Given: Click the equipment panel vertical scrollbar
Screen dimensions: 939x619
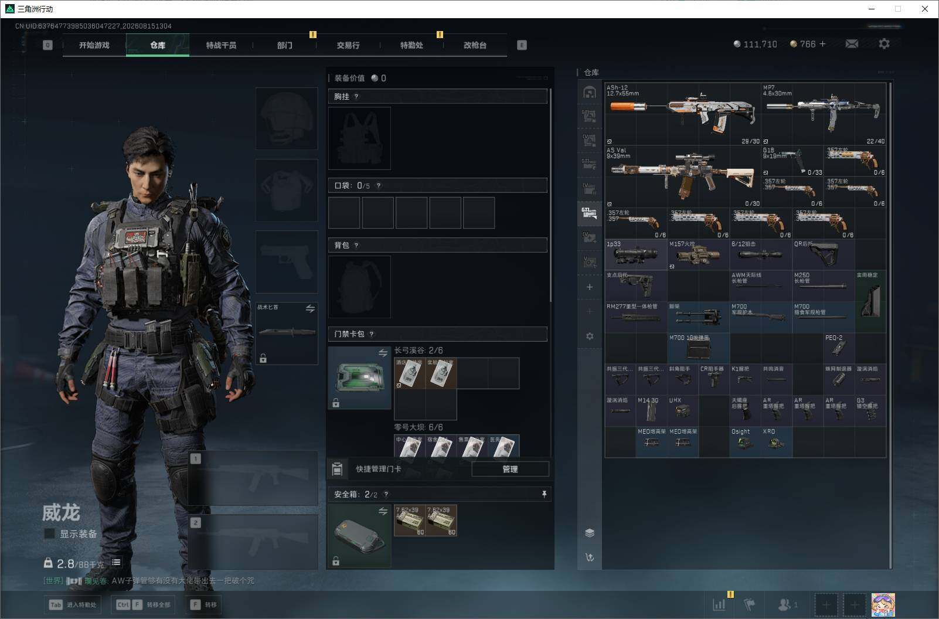Looking at the screenshot, I should 550,195.
